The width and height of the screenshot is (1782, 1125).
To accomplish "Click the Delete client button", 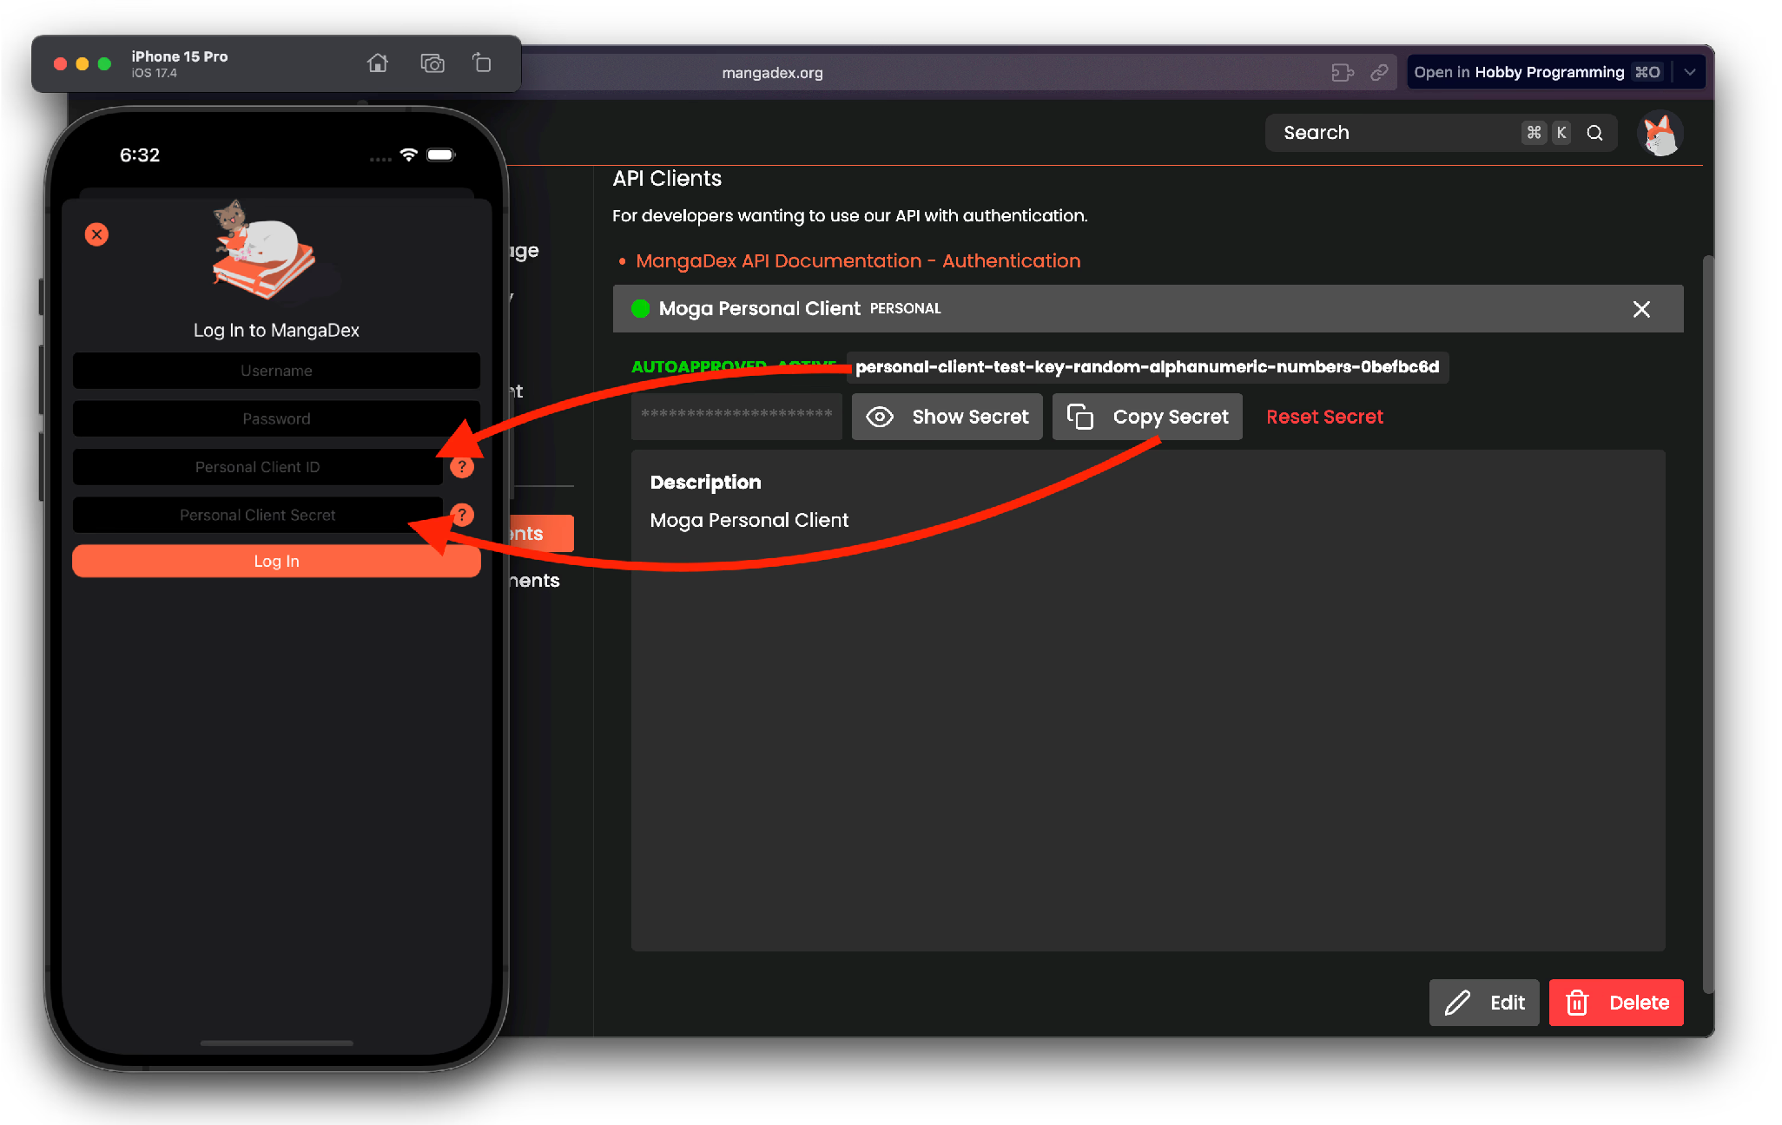I will pyautogui.click(x=1616, y=1003).
